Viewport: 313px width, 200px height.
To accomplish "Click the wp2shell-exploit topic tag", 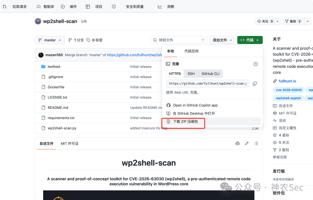I will pos(288,98).
